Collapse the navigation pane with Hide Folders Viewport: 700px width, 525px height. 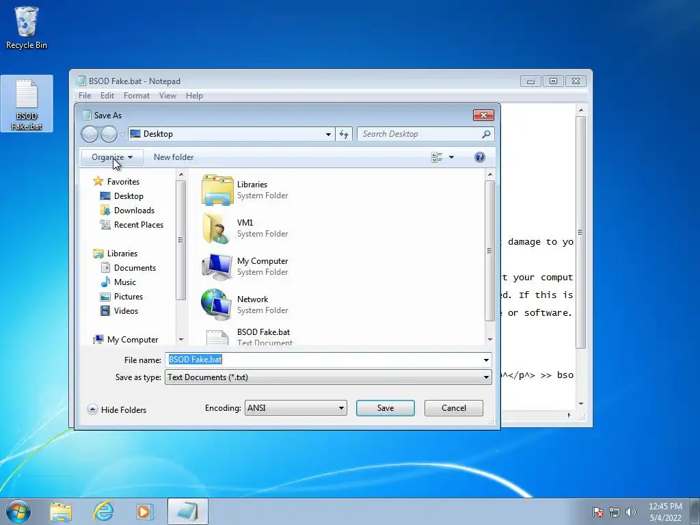[x=117, y=409]
